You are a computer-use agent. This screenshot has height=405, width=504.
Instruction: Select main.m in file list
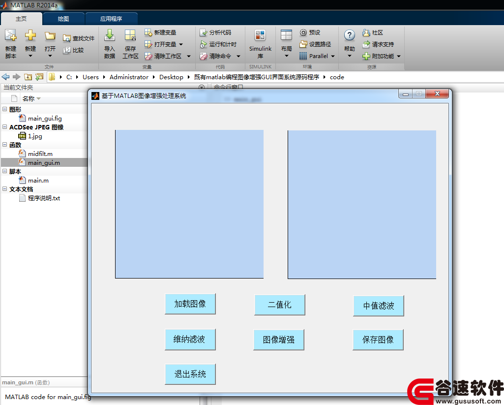tap(38, 181)
